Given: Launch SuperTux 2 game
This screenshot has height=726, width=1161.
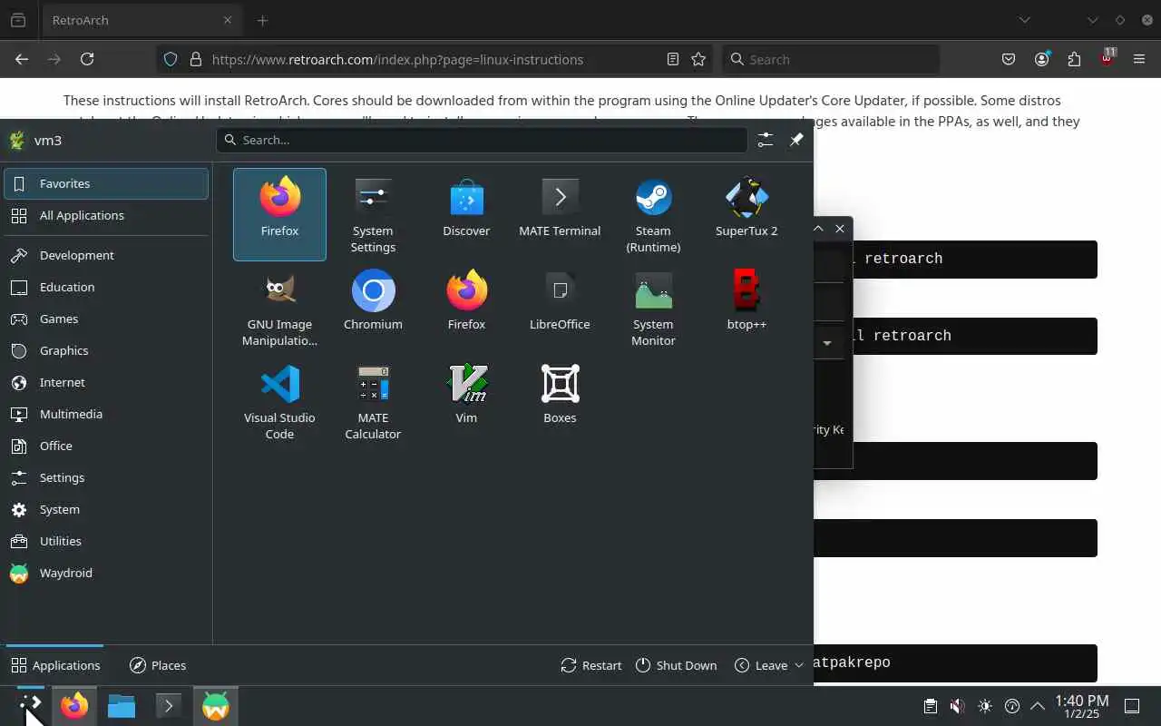Looking at the screenshot, I should [x=746, y=214].
